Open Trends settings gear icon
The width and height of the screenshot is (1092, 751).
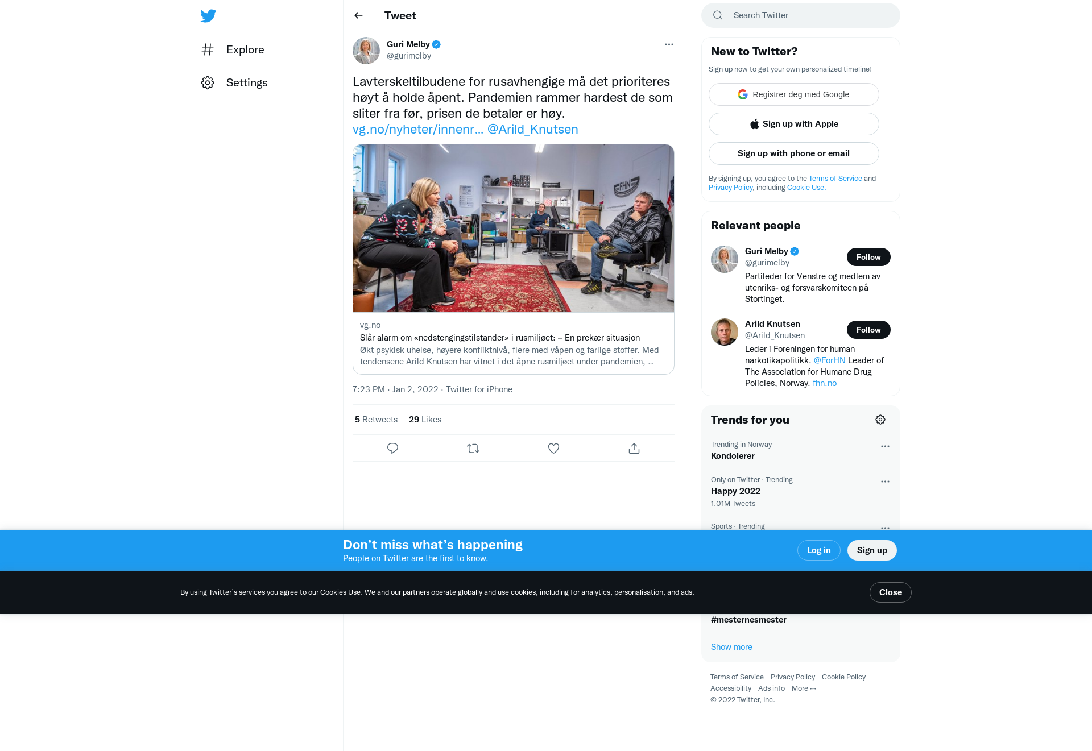tap(880, 420)
